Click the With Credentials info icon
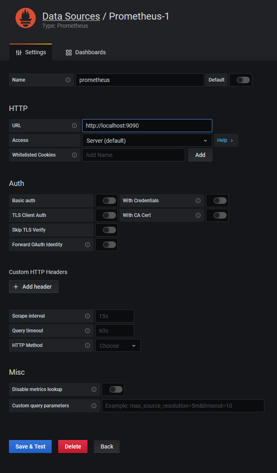The image size is (277, 473). [x=198, y=201]
